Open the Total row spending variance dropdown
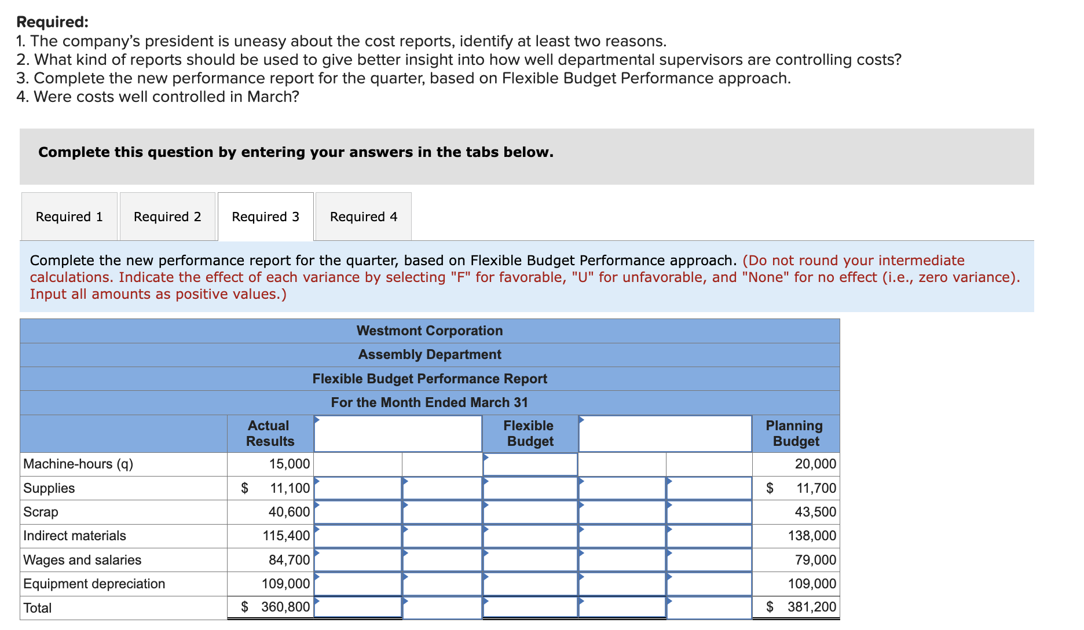This screenshot has width=1084, height=630. [356, 607]
